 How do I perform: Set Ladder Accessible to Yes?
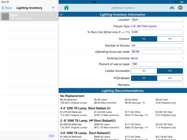pyautogui.click(x=170, y=71)
